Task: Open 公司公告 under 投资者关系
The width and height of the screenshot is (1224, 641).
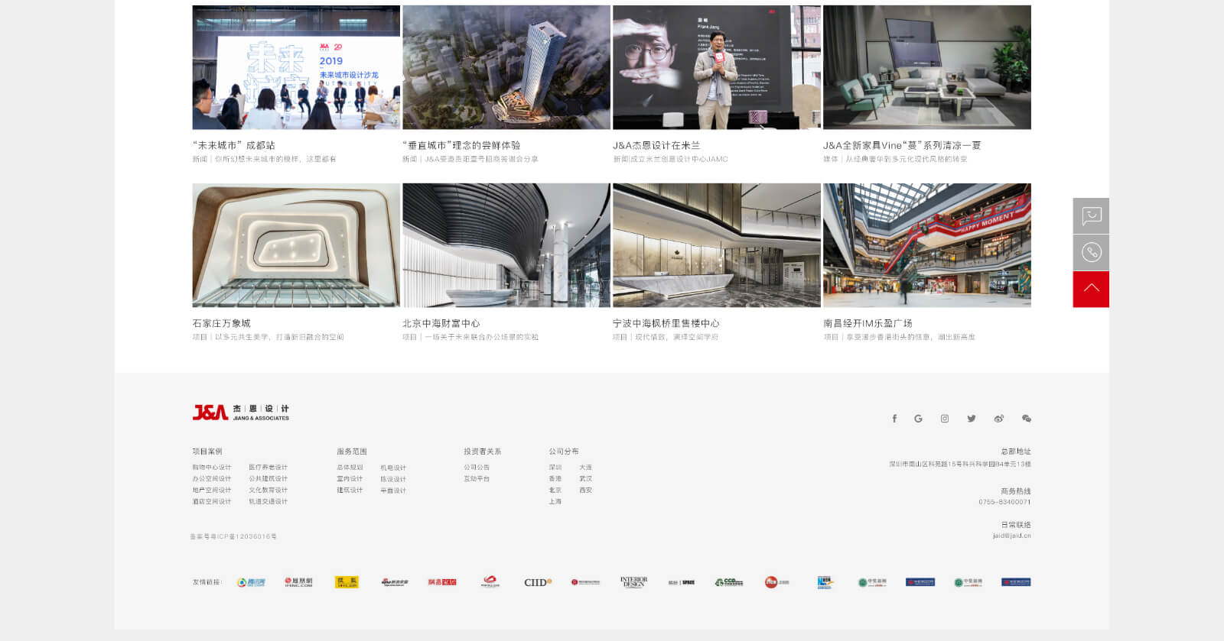Action: [476, 468]
